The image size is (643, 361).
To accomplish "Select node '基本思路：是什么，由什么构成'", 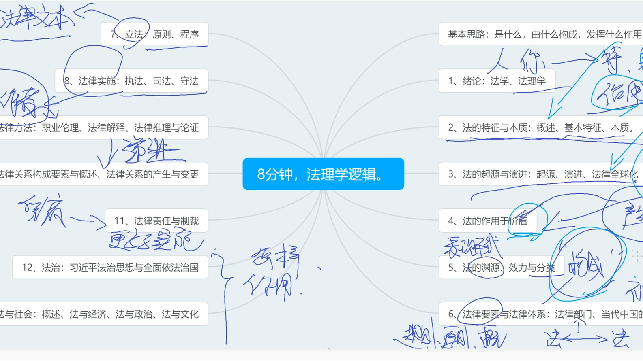I will [x=541, y=34].
